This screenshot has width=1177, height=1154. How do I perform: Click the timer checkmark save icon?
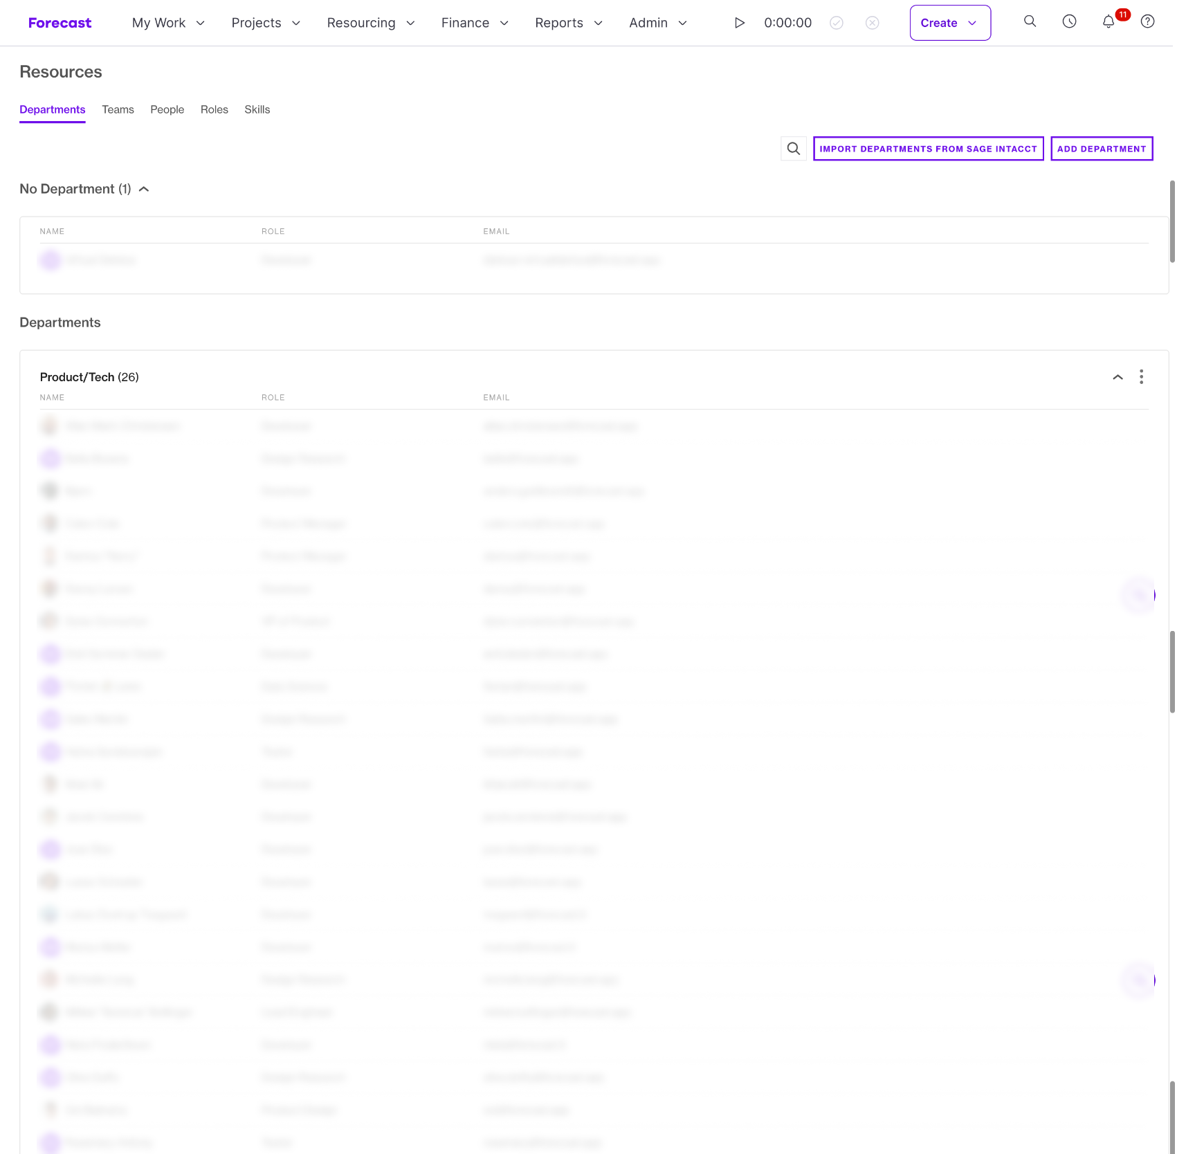click(837, 23)
